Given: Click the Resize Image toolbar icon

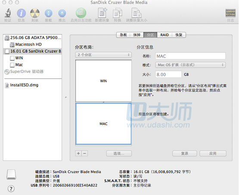Looking at the screenshot, I should 137,13.
